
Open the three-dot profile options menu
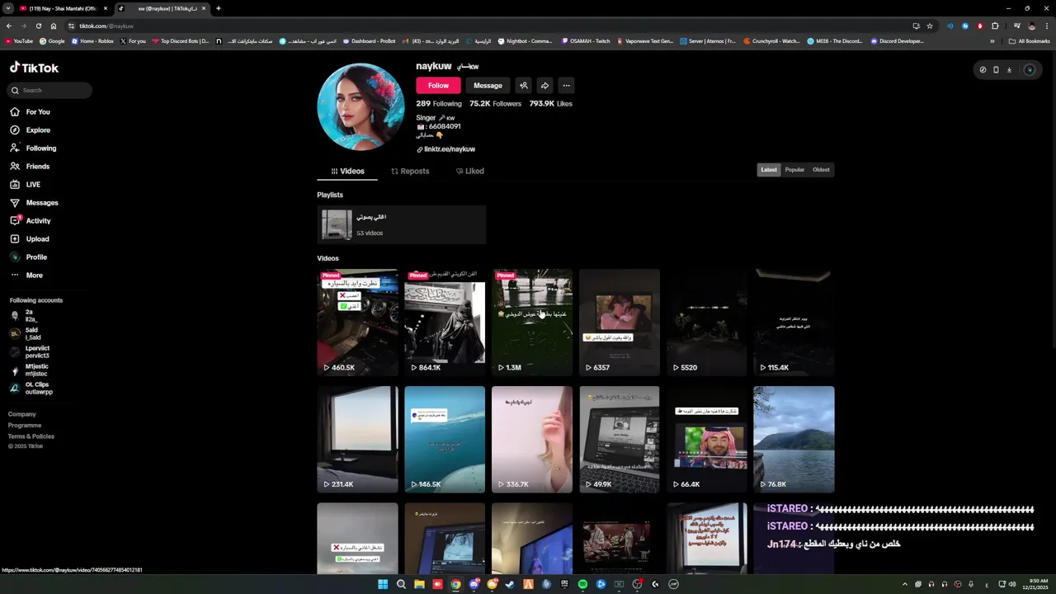coord(566,86)
